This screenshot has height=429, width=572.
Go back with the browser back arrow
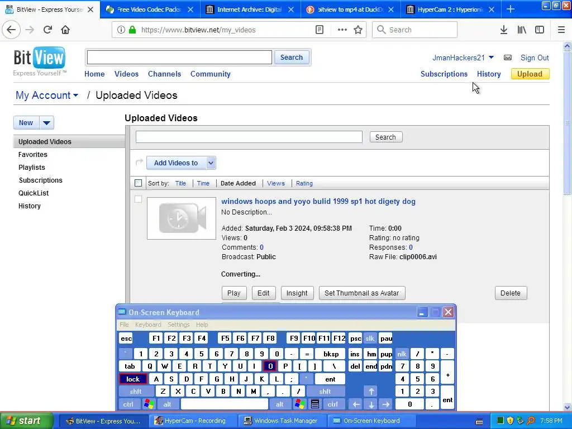pyautogui.click(x=11, y=30)
